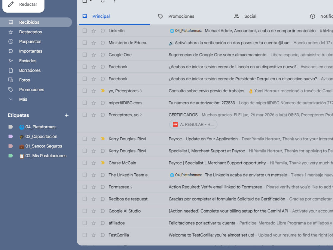Open the select-all dropdown arrow
333x250 pixels.
[91, 1]
